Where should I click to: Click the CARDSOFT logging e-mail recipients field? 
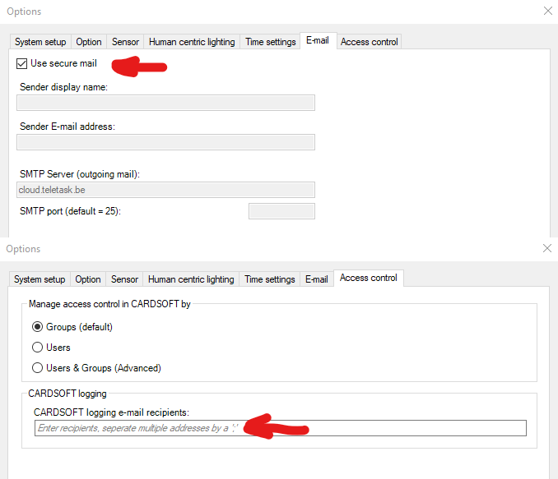pyautogui.click(x=280, y=428)
